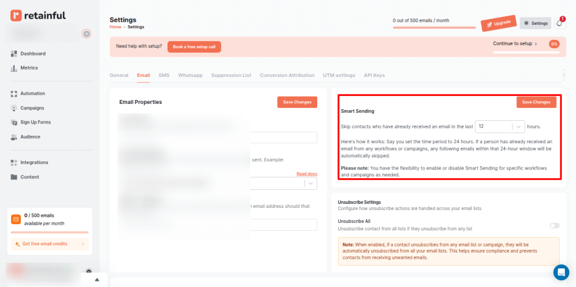Click the Home breadcrumb link
This screenshot has width=576, height=287.
(115, 27)
